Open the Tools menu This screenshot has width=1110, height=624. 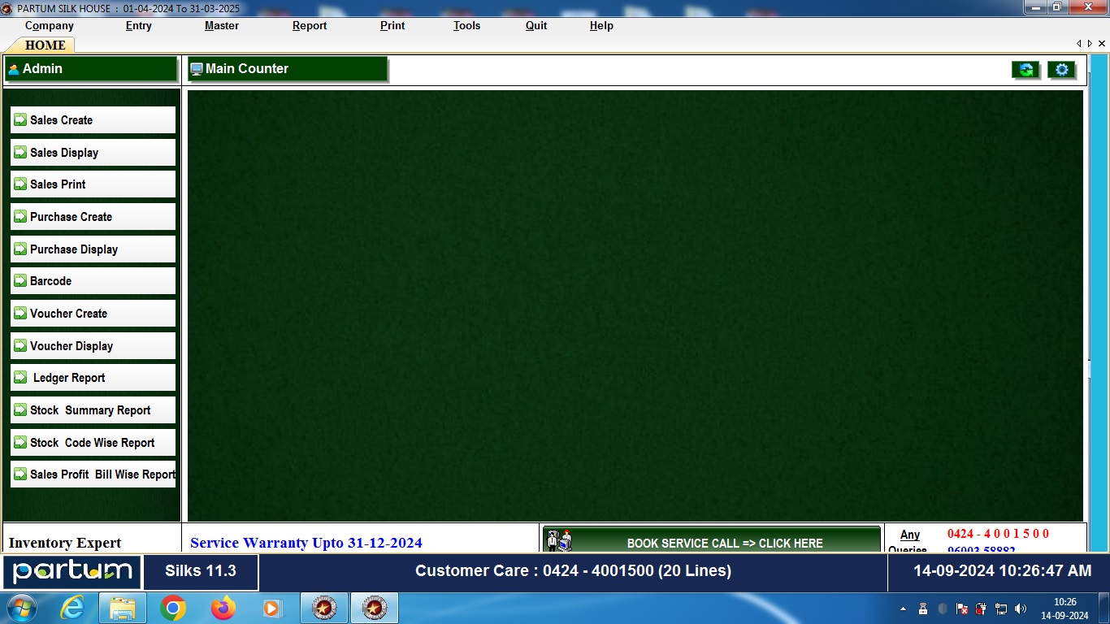point(466,25)
